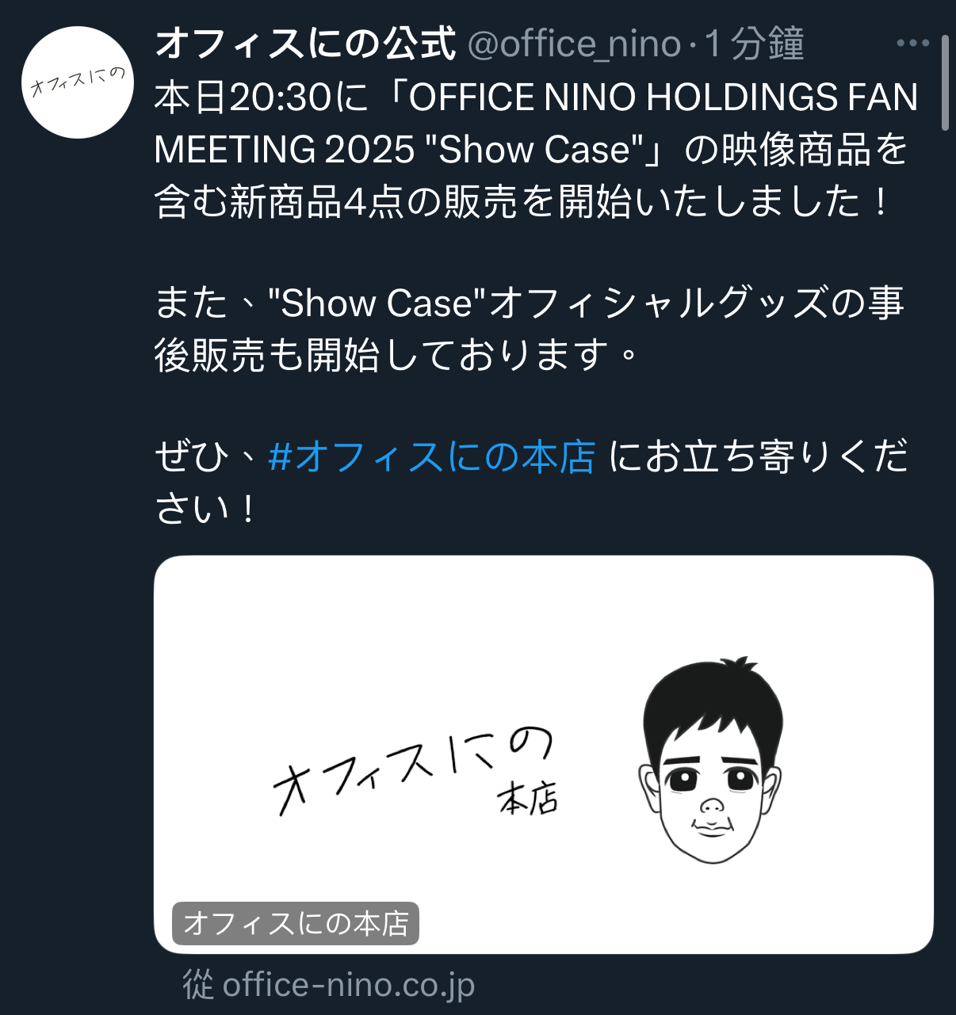Click the 1分鐘 timestamp

pyautogui.click(x=754, y=44)
